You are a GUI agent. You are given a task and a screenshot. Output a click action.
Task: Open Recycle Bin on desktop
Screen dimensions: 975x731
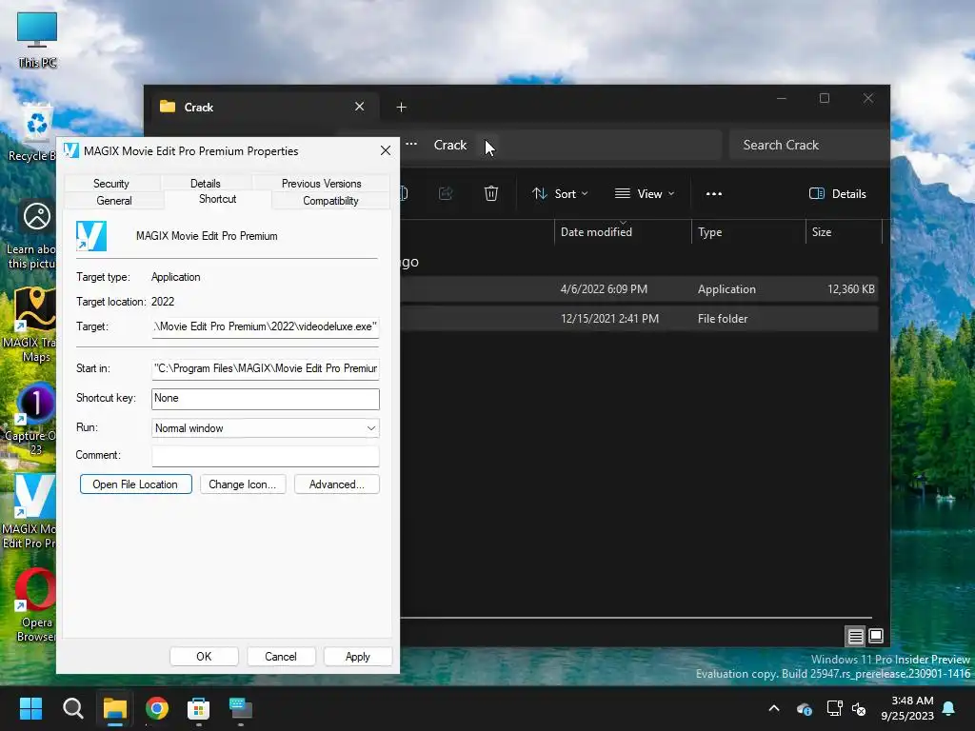click(34, 132)
